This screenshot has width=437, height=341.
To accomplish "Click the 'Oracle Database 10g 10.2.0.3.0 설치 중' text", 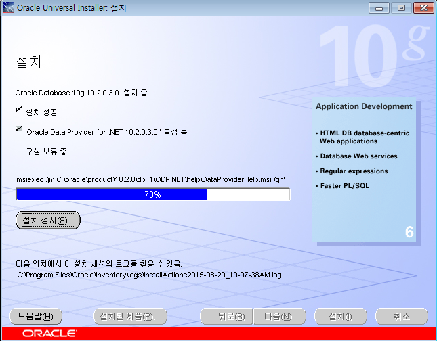I will pos(81,93).
